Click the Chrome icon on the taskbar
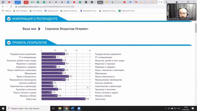197x111 pixels. [x=66, y=108]
